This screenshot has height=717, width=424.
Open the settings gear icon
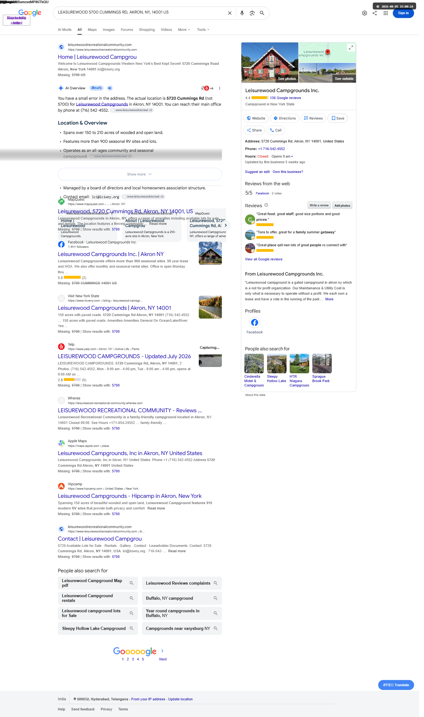tap(364, 13)
